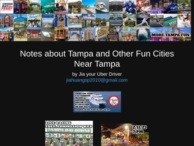The image size is (194, 146).
Task: Select the red pavilion building photo
Action: coord(34,34)
